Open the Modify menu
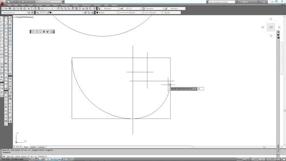Screen dimensions: 286x161 (x=76, y=5)
